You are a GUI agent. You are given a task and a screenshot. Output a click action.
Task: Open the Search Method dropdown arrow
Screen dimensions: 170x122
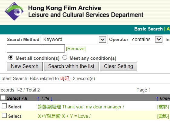102,40
